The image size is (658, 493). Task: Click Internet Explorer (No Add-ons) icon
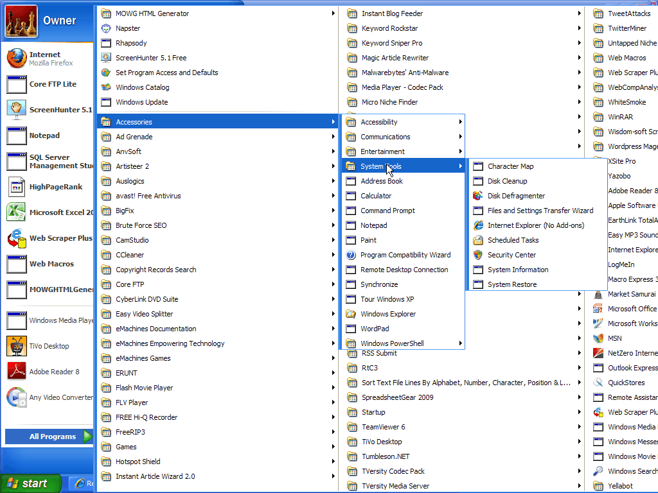point(477,225)
